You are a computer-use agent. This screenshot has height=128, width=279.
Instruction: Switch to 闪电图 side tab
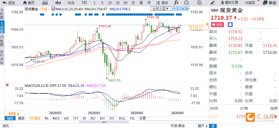[x=2, y=41]
